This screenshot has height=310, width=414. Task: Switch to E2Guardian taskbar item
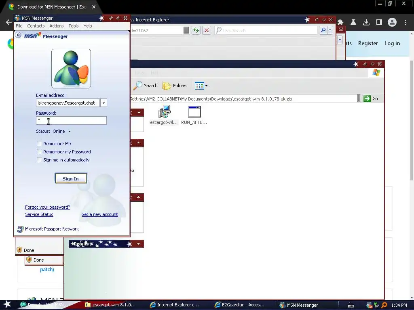point(239,305)
